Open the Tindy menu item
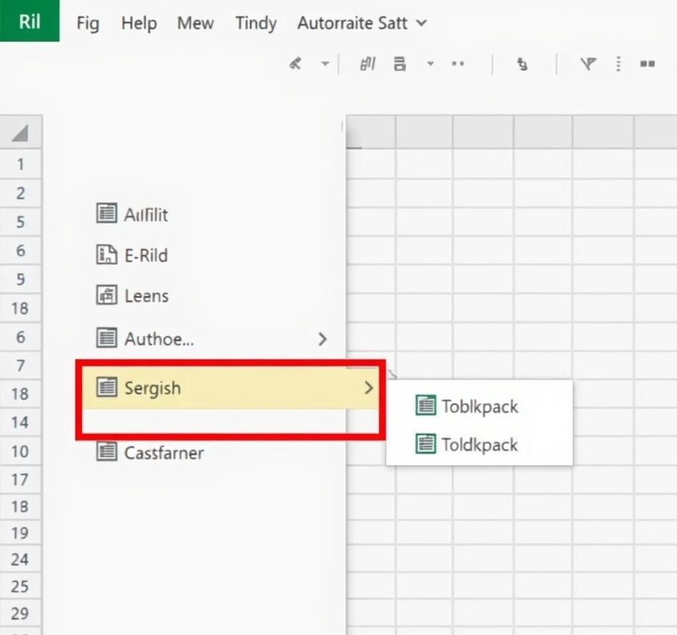Viewport: 677px width, 635px height. click(x=256, y=23)
